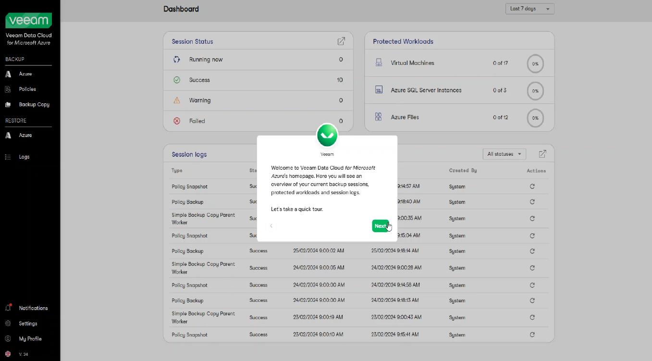
Task: Click the start time 24/02/2024 9:00:05 AM
Action: pos(319,268)
